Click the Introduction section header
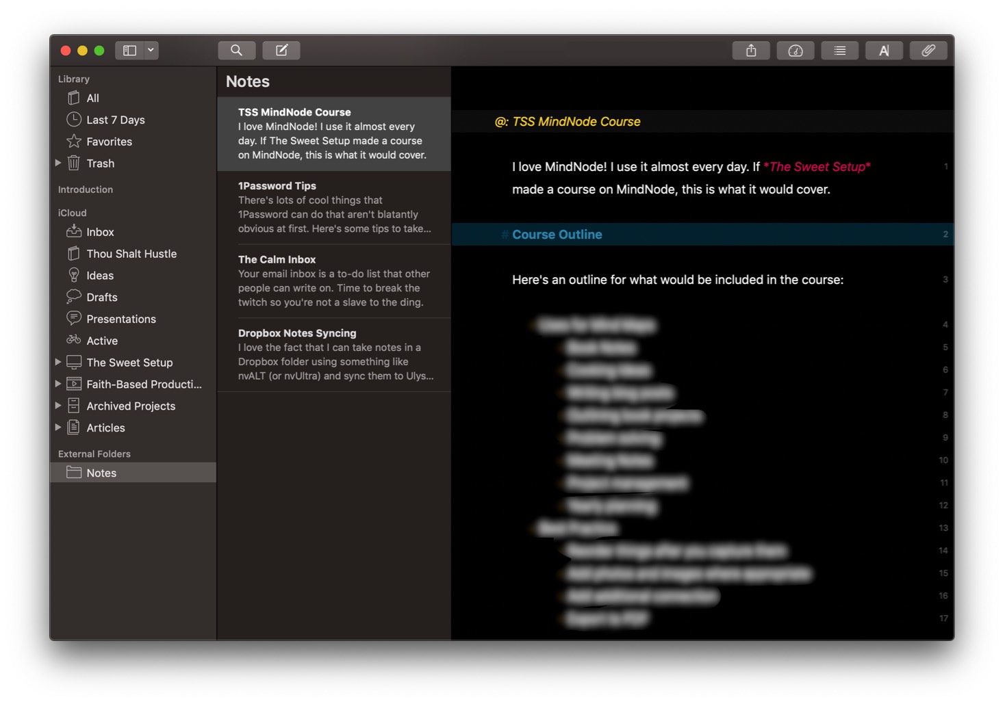The height and width of the screenshot is (706, 1005). coord(86,189)
